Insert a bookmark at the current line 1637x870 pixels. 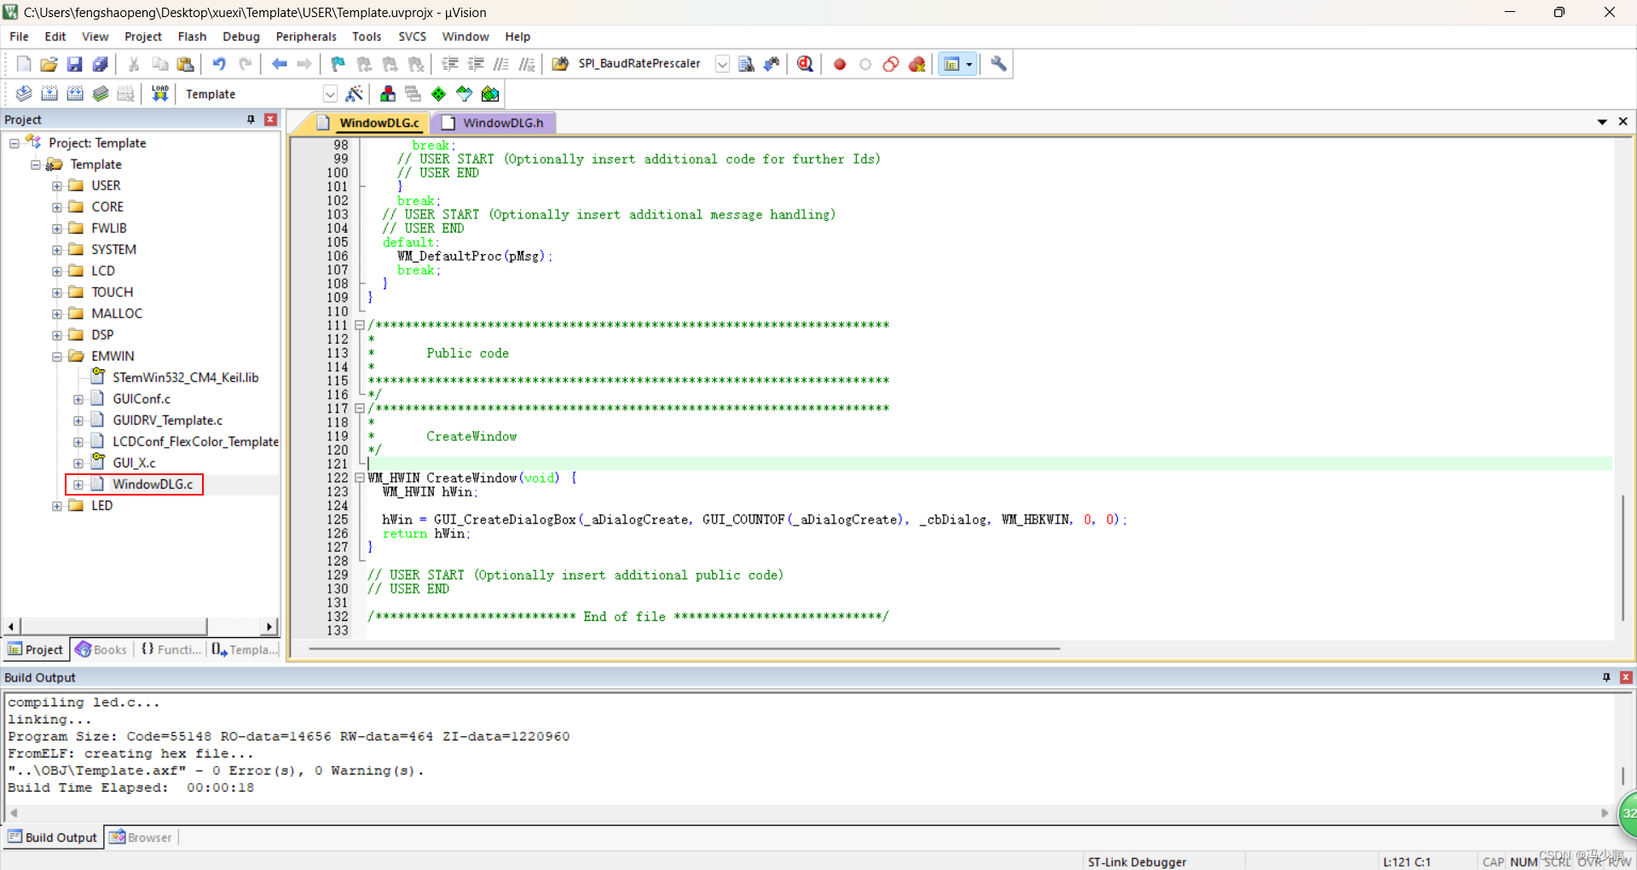tap(338, 64)
